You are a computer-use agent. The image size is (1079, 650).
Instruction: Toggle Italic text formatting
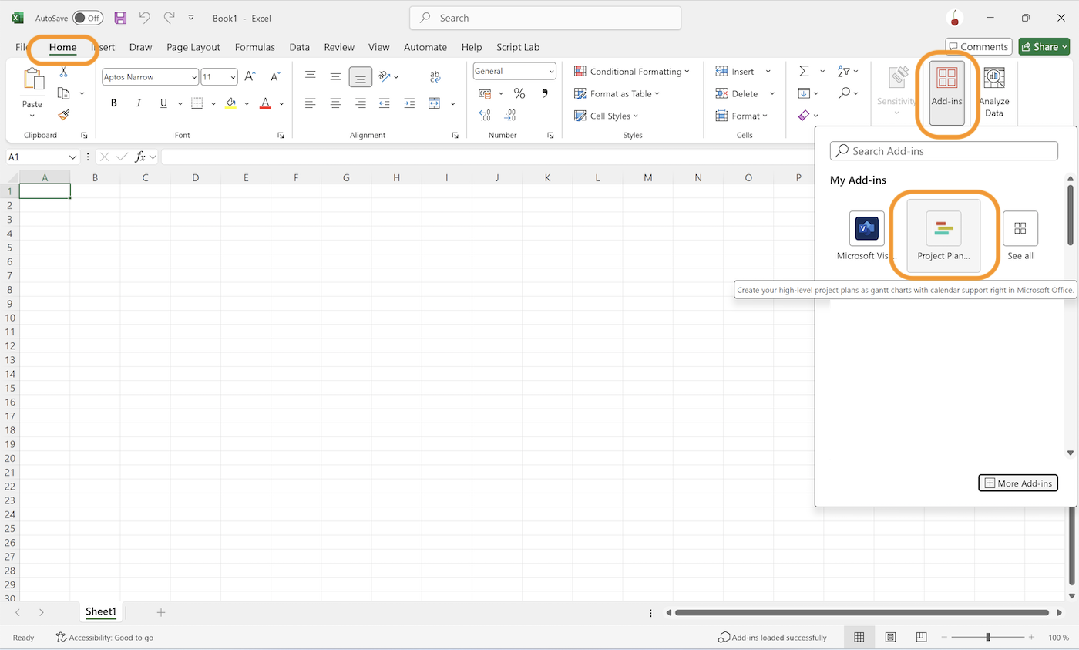point(139,103)
